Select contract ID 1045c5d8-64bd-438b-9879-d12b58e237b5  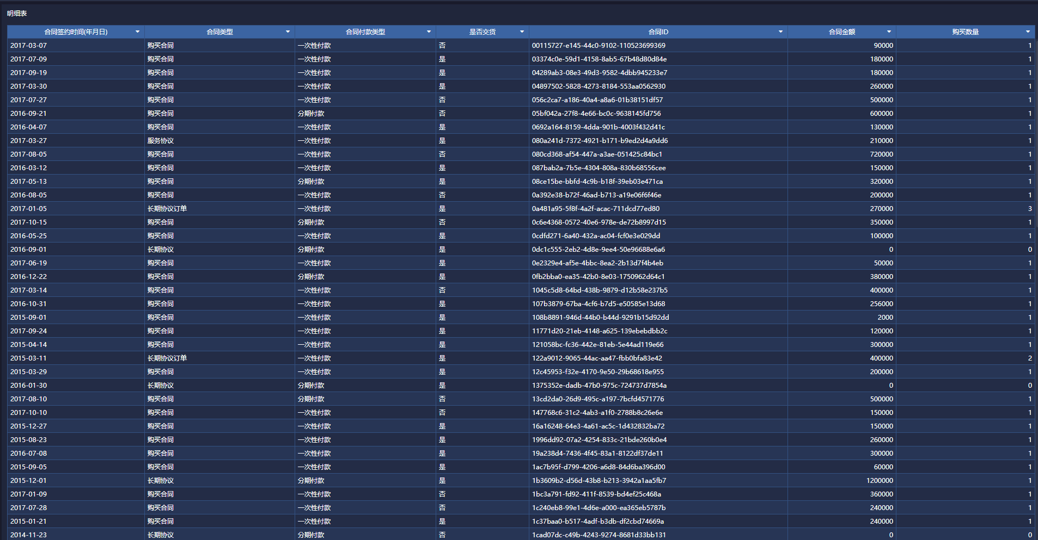point(658,290)
